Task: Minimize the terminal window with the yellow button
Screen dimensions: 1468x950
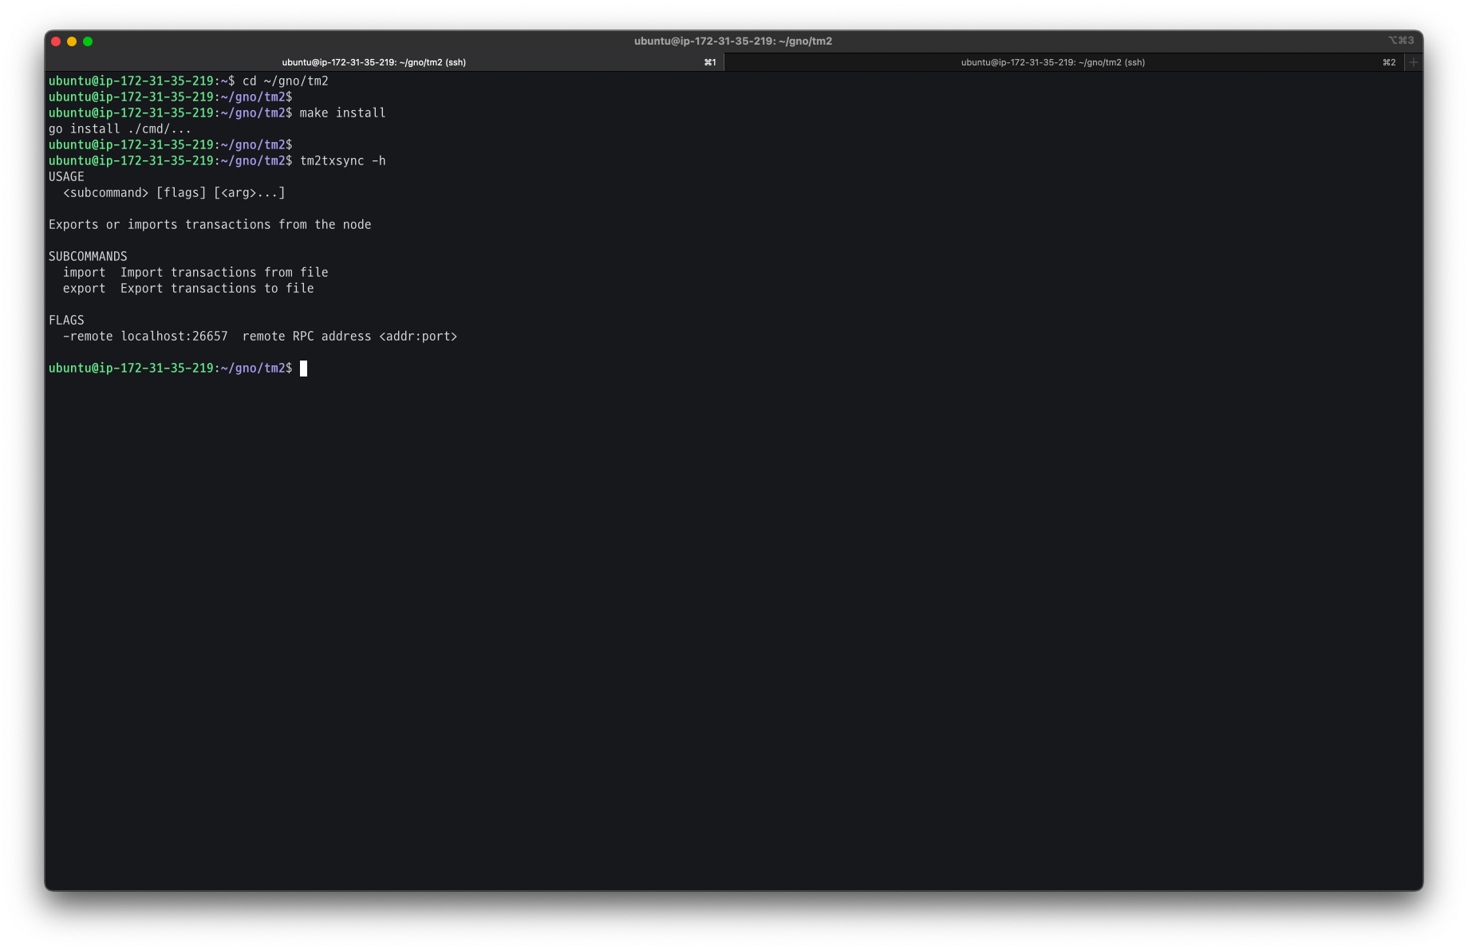Action: click(72, 41)
